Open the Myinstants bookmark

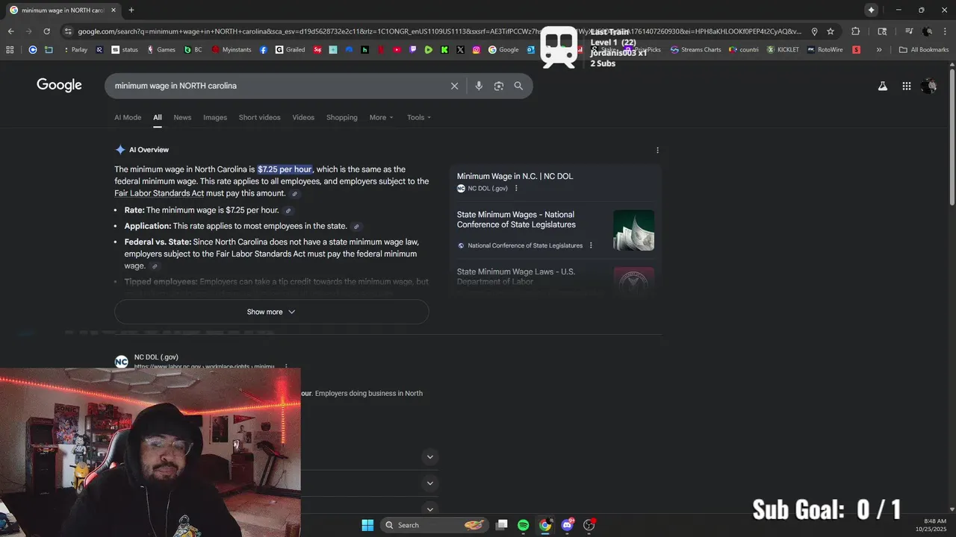[x=232, y=50]
